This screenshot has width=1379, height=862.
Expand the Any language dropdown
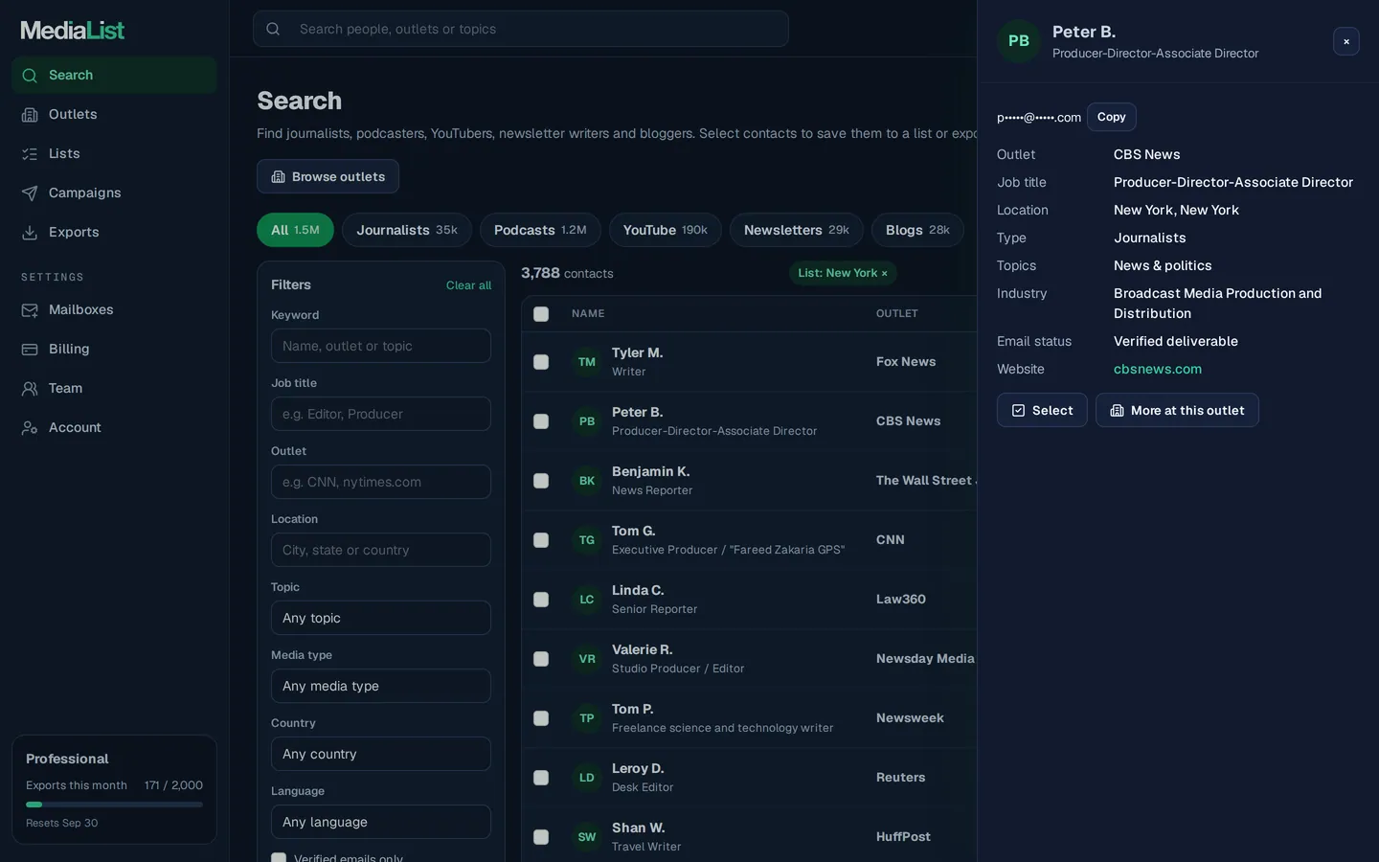[381, 822]
